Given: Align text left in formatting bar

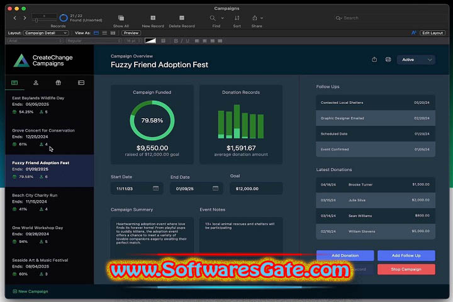Looking at the screenshot, I should pyautogui.click(x=197, y=41).
